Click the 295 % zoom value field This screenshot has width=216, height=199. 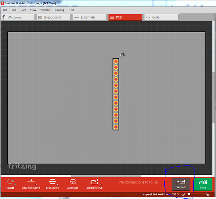(175, 194)
